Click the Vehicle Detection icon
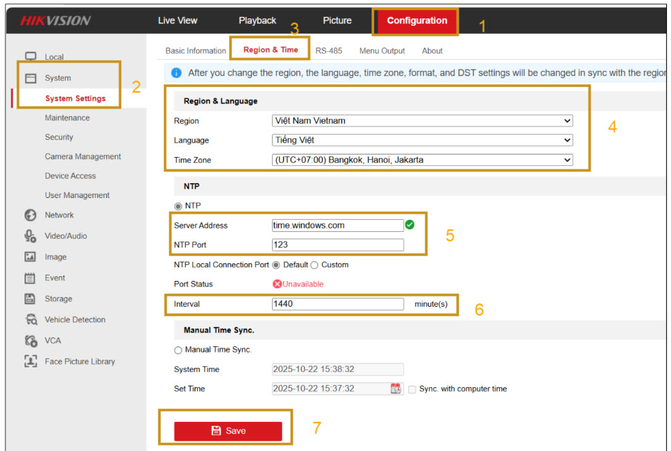The image size is (671, 451). (x=30, y=320)
